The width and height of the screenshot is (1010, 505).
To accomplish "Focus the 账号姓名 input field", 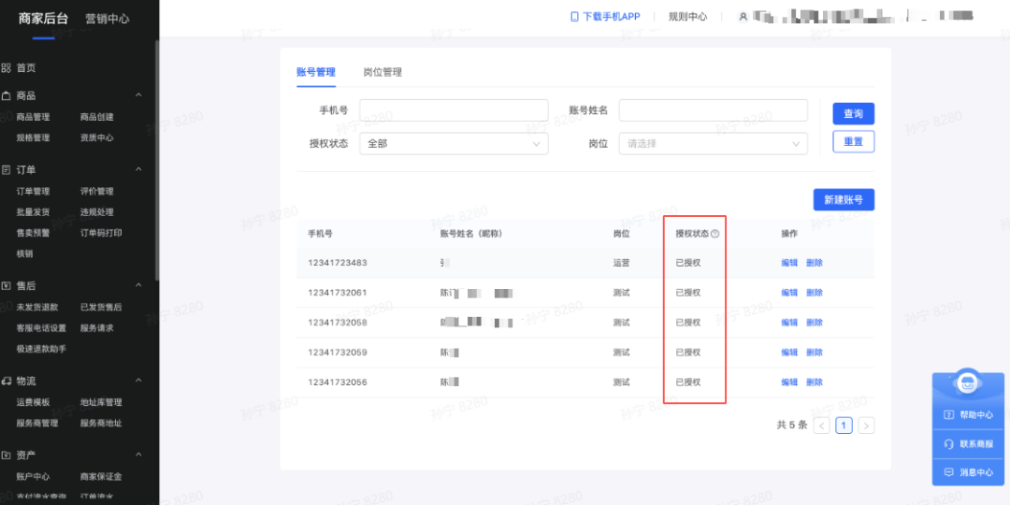I will [713, 110].
